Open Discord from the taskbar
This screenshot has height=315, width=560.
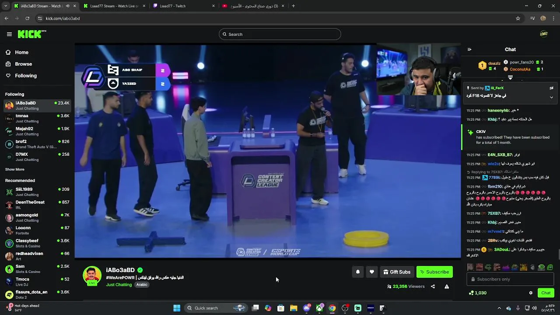(x=307, y=308)
